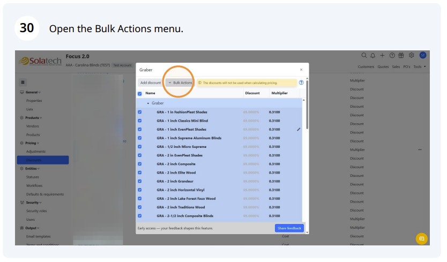The width and height of the screenshot is (447, 262).
Task: Open the user avatar ST
Action: tap(423, 55)
